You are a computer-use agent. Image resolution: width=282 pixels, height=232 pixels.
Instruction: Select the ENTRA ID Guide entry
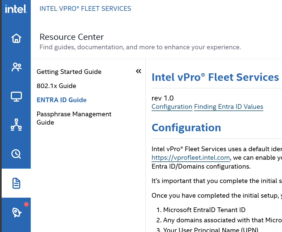click(x=61, y=100)
